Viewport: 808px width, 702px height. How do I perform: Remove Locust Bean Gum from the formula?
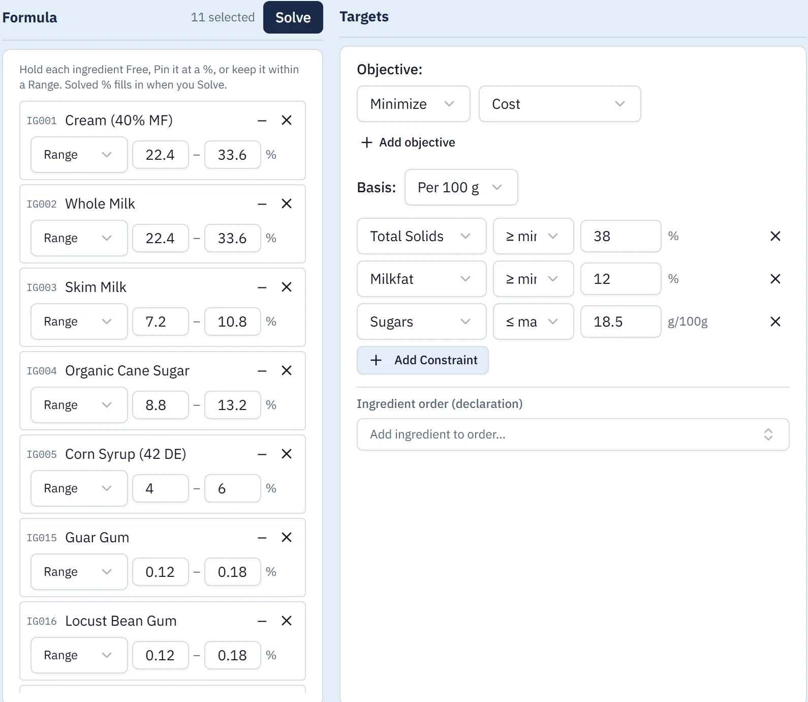(x=287, y=621)
